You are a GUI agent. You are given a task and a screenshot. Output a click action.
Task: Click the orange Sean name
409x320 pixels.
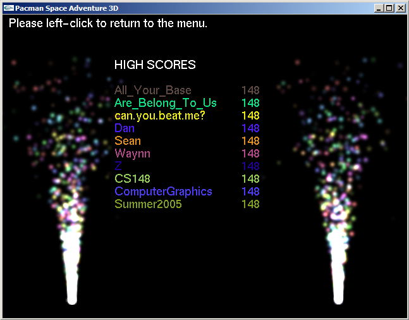pyautogui.click(x=128, y=141)
